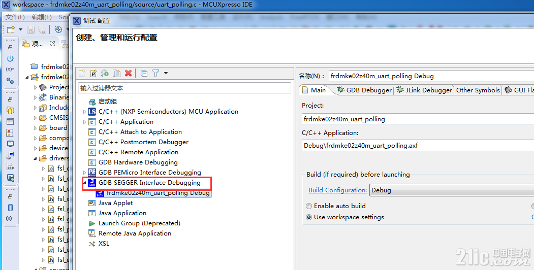Select Java Application configuration type
This screenshot has height=270, width=534.
[x=122, y=213]
